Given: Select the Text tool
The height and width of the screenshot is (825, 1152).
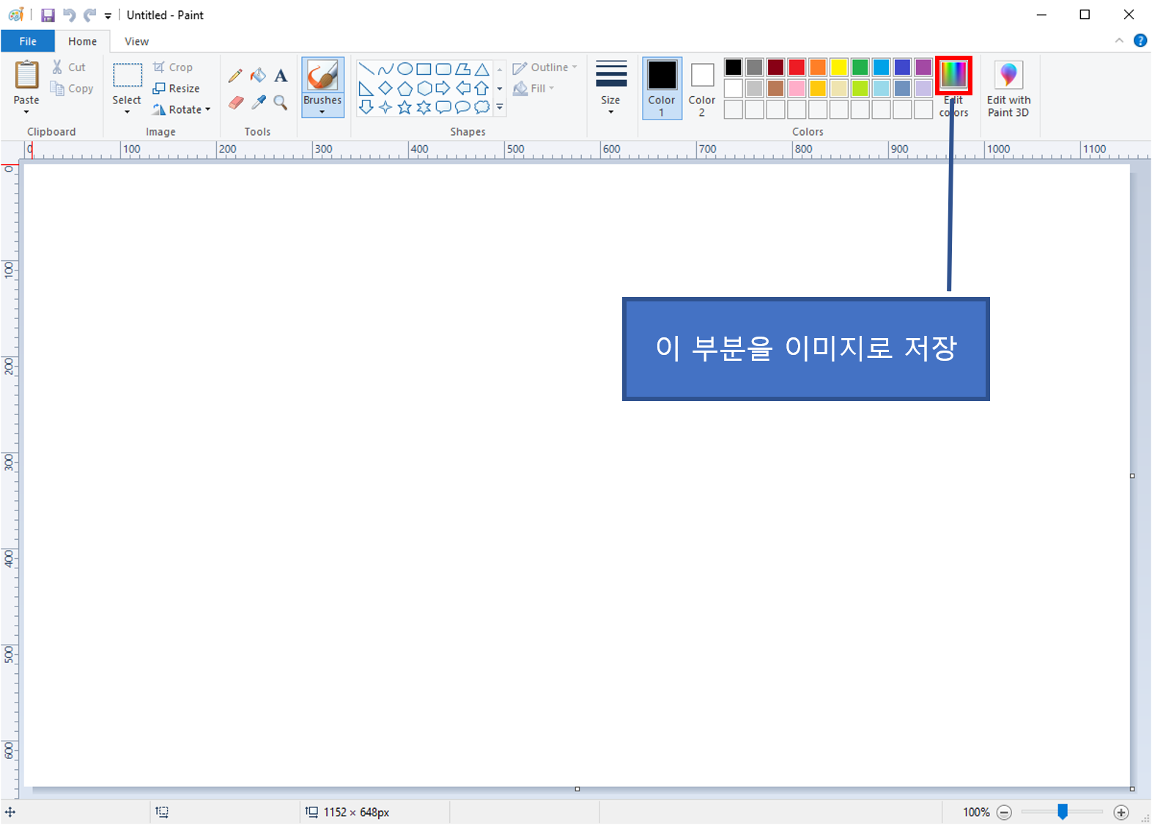Looking at the screenshot, I should pos(281,76).
